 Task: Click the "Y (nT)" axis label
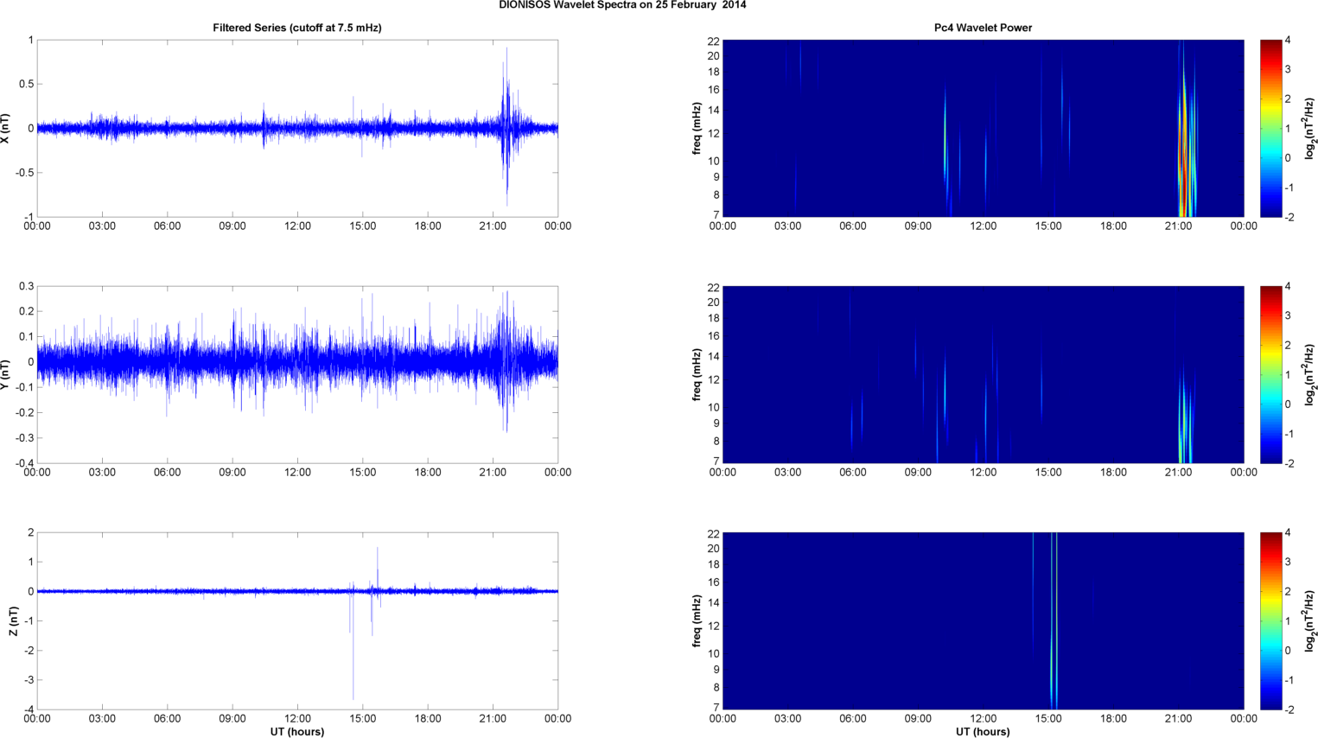pos(6,374)
